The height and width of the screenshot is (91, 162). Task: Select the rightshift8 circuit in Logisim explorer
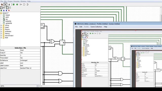point(9,23)
